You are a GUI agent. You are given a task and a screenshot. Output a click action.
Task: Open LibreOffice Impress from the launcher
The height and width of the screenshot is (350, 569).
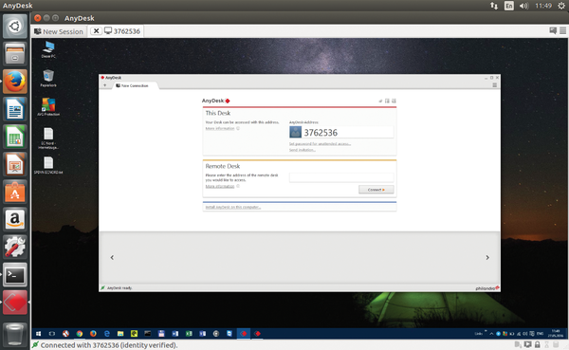(15, 164)
